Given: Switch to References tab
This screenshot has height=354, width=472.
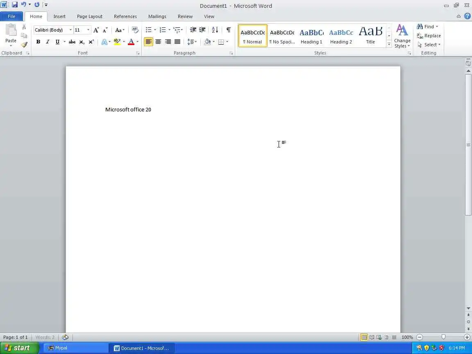Looking at the screenshot, I should tap(125, 16).
